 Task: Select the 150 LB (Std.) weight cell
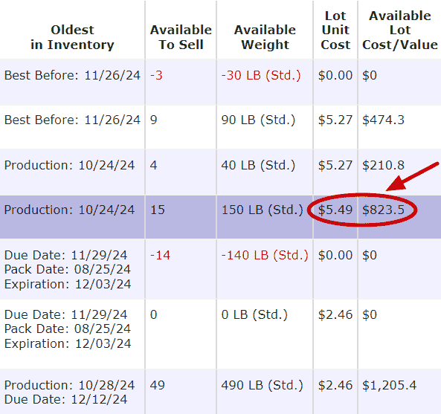(262, 210)
